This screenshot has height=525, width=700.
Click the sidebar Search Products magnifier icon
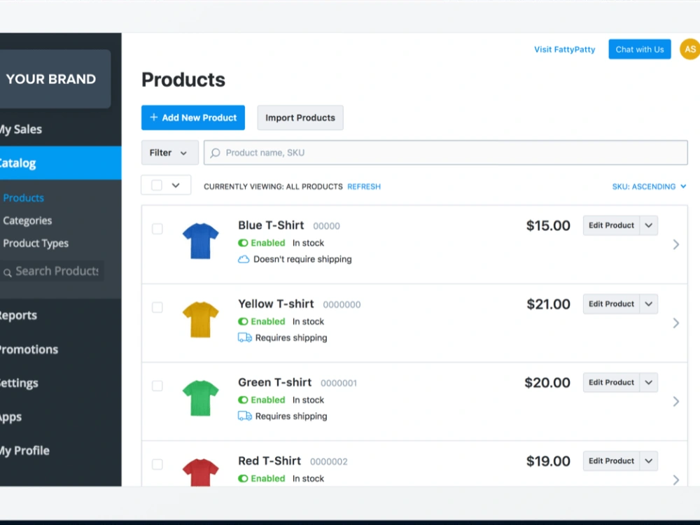pos(8,272)
